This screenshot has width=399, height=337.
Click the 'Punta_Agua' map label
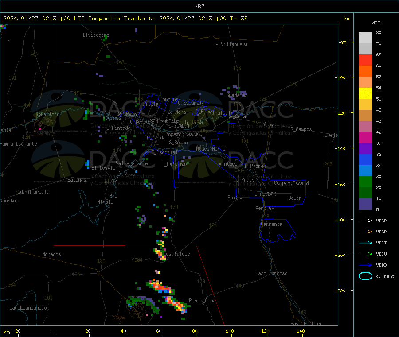click(x=202, y=301)
